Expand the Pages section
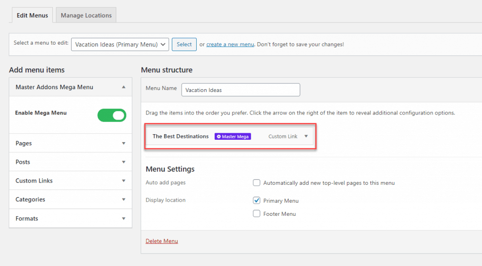This screenshot has width=482, height=266. [x=123, y=143]
